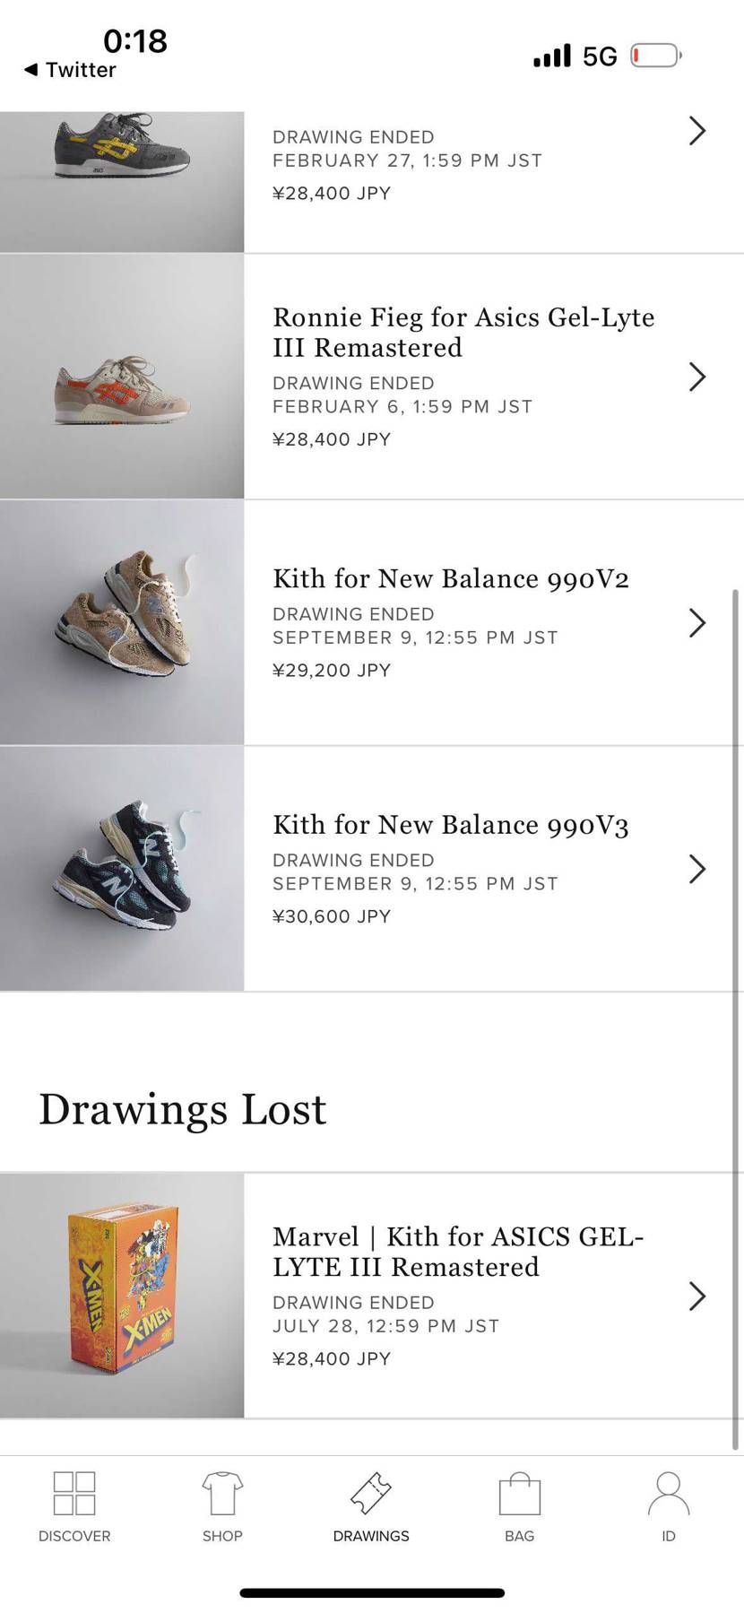Open chevron for New Balance 990V3
744x1613 pixels.
(697, 869)
